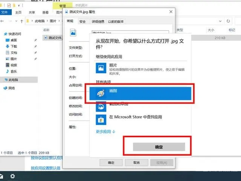Viewport: 241px width, 181px height.
Task: Click the refresh button in Explorer
Action: [228, 21]
